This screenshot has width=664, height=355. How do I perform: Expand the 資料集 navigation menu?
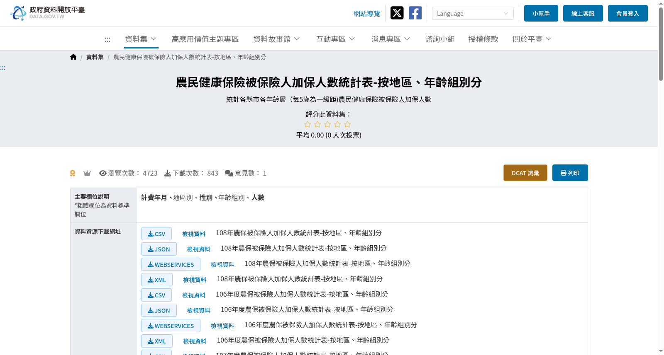[141, 39]
